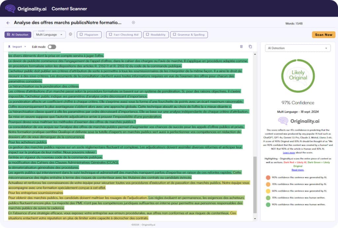Image resolution: width=338 pixels, height=228 pixels.
Task: Click the 'Multi Language - 18 sept. 2024' line
Action: pyautogui.click(x=298, y=112)
